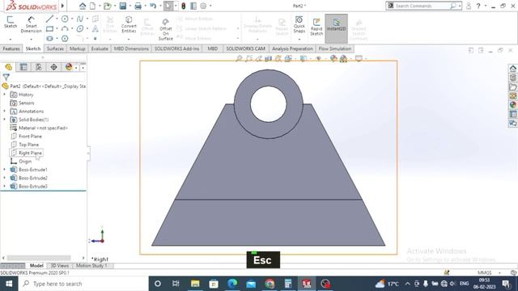Open the DimXpertManager tab icon
This screenshot has height=291, width=518.
coord(53,67)
